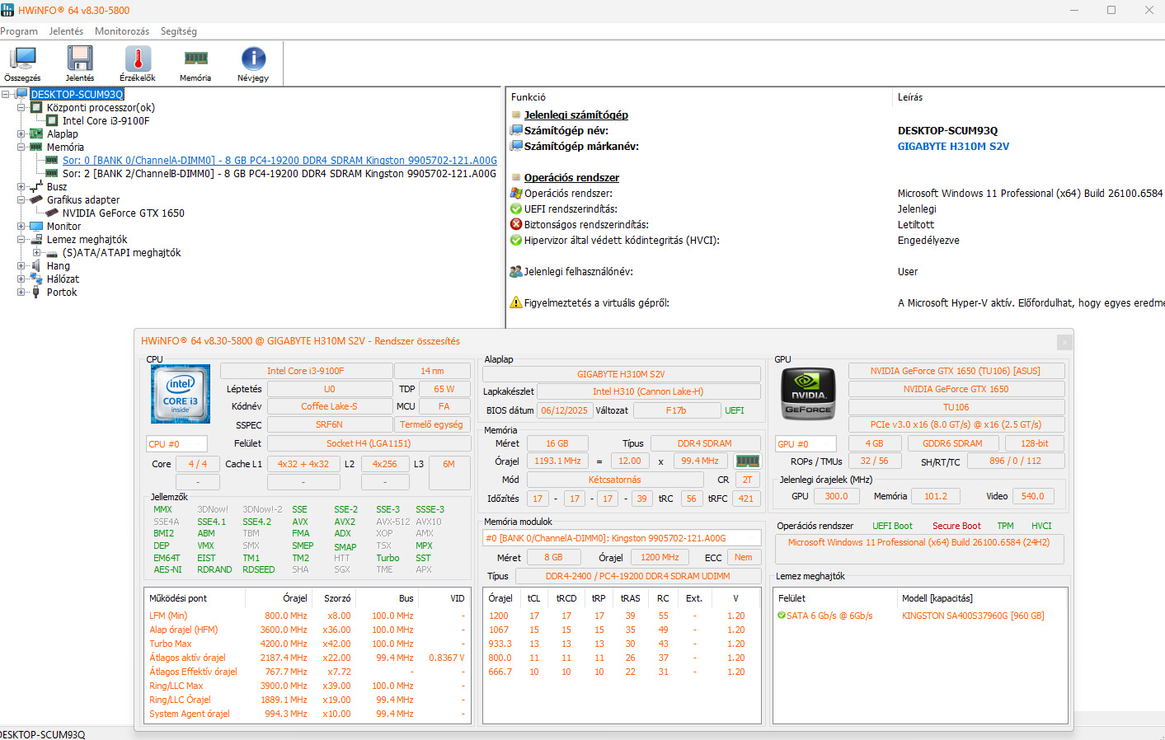Click the computer icon beside Számítógép márkanév

516,146
